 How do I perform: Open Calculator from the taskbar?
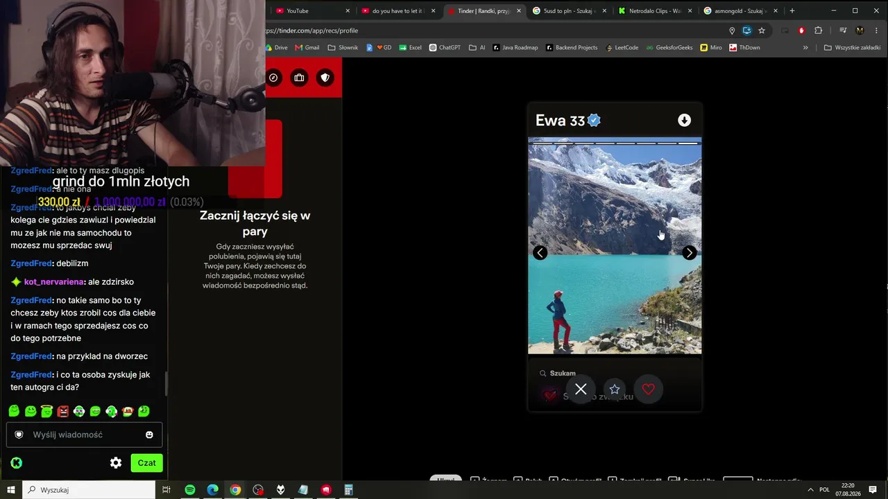349,490
